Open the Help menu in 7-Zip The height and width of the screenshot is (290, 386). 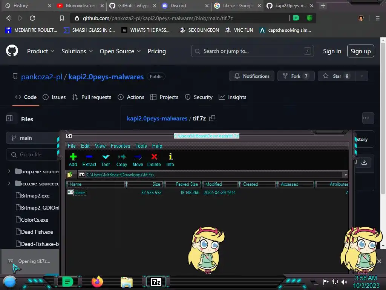(x=157, y=146)
